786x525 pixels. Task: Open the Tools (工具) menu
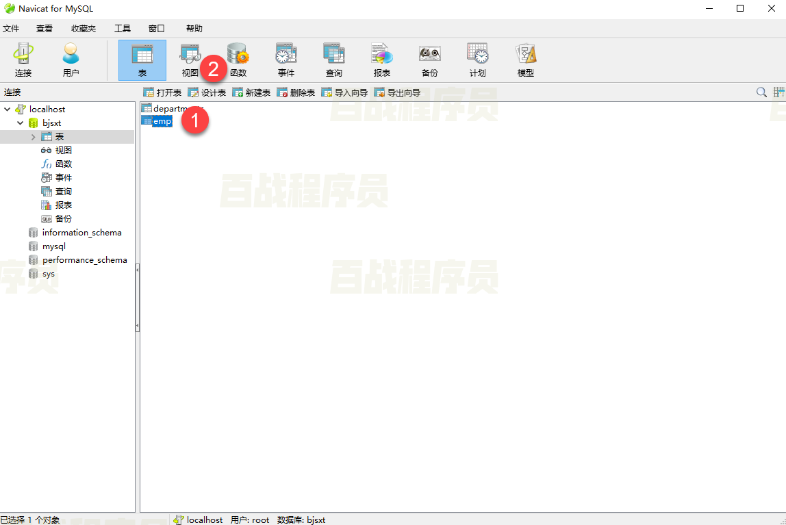coord(123,29)
